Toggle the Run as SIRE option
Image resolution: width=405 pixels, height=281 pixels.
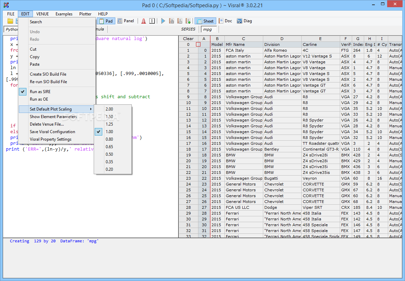click(x=40, y=92)
